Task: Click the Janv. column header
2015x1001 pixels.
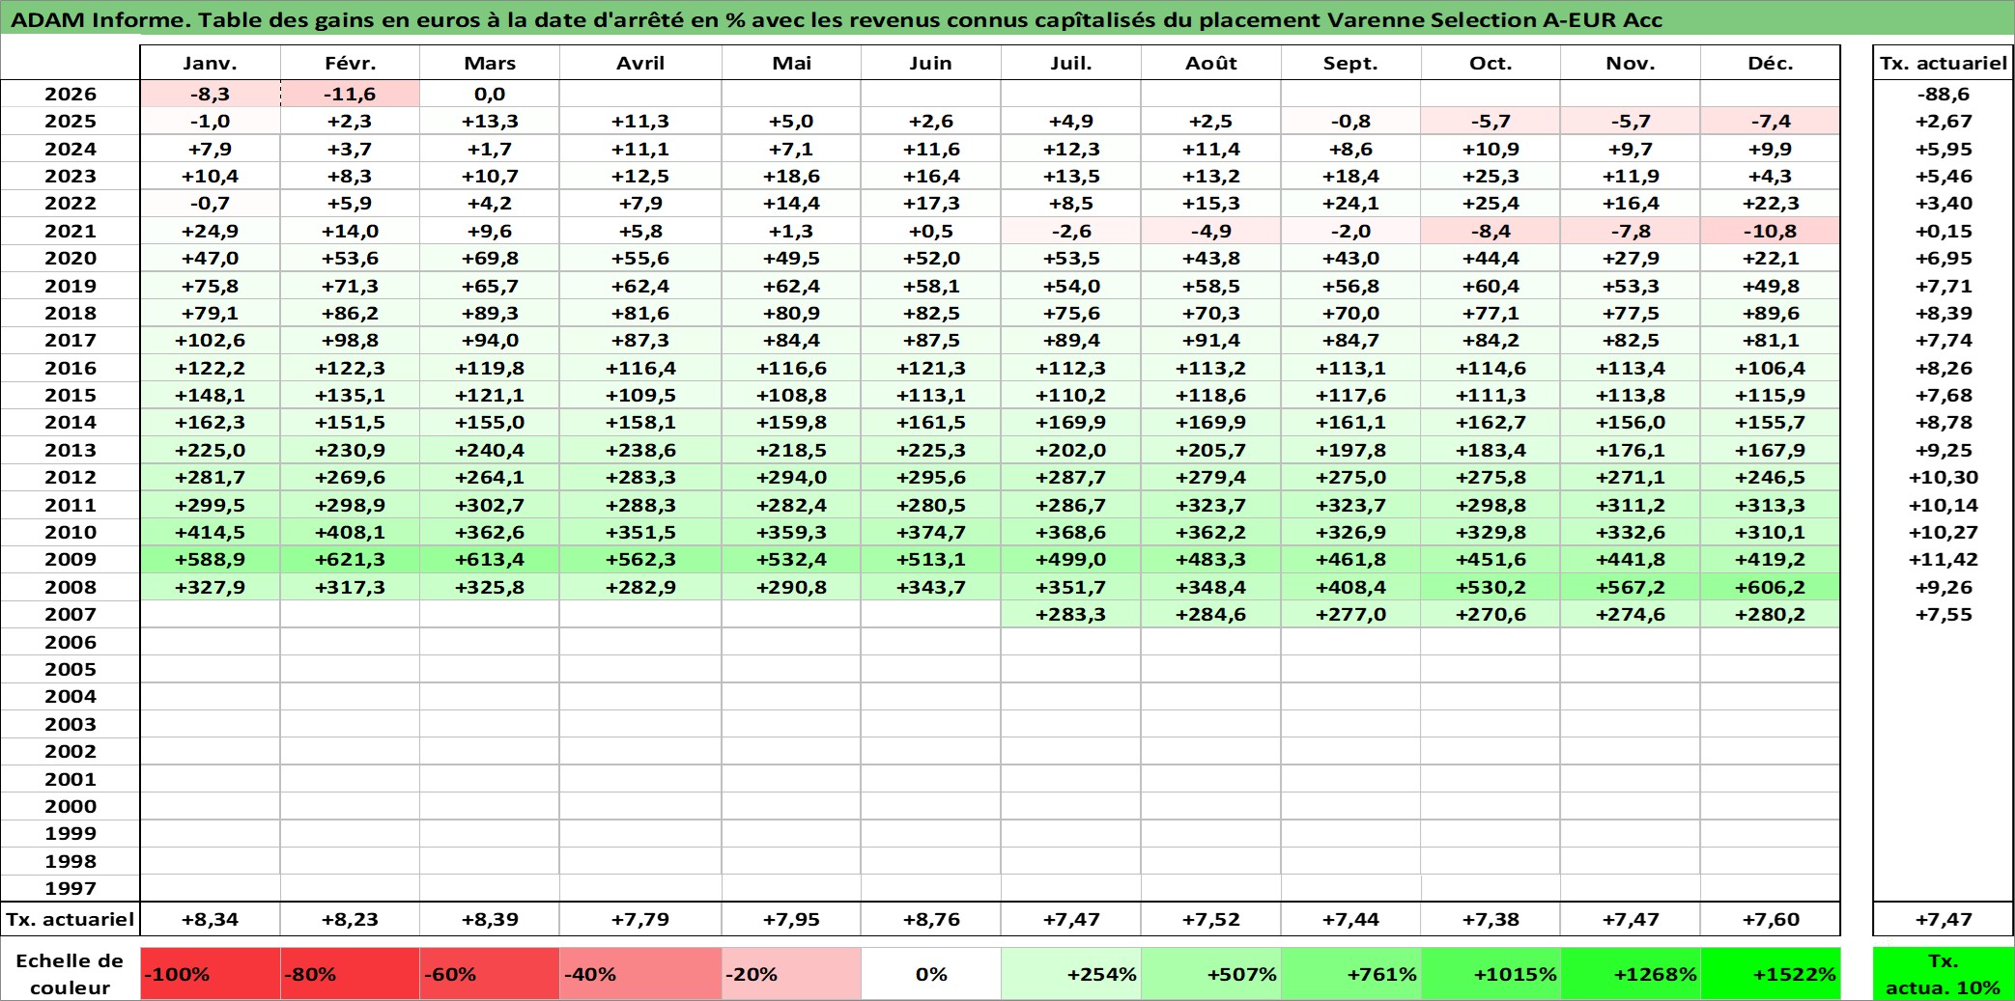Action: click(x=210, y=63)
